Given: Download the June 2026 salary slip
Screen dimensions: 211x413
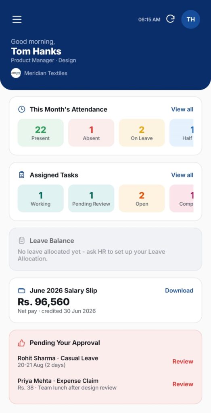Looking at the screenshot, I should pyautogui.click(x=179, y=290).
